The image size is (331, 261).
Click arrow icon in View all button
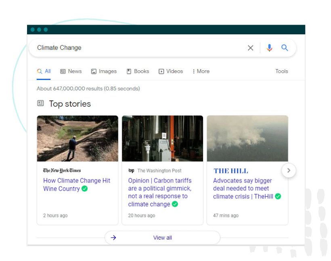(113, 238)
